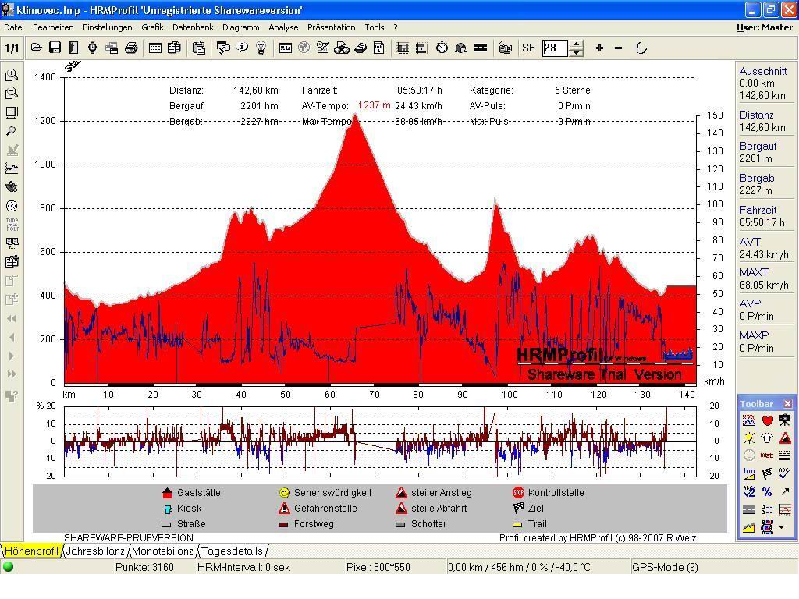This screenshot has height=599, width=799.
Task: Click the SF number input field
Action: coord(555,48)
